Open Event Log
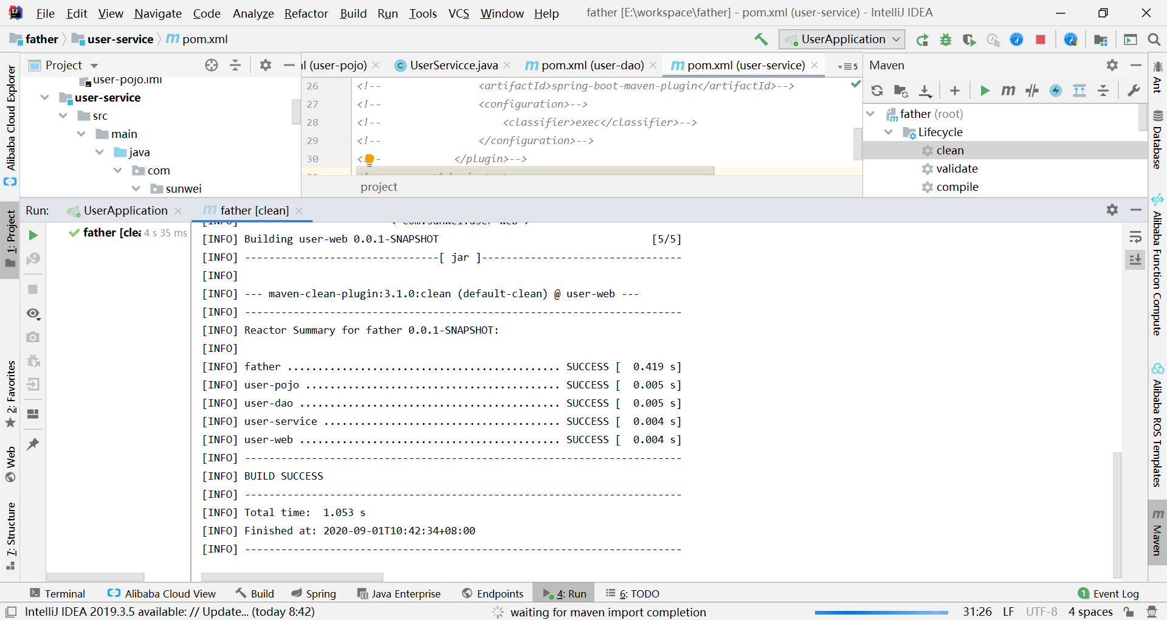 [x=1108, y=593]
